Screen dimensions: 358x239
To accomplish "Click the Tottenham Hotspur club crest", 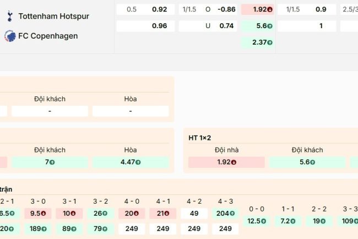I will point(9,17).
